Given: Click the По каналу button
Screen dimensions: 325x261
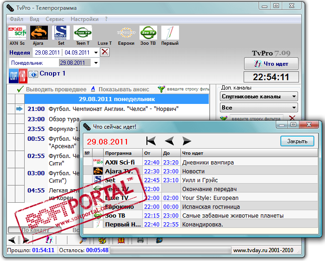Looking at the screenshot, I should [34, 230].
